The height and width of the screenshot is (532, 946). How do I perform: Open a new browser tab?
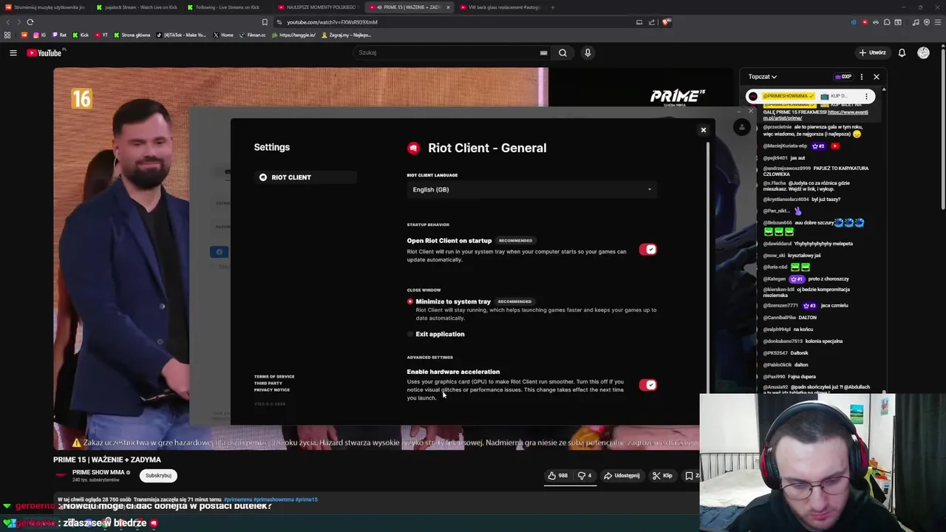tap(553, 7)
